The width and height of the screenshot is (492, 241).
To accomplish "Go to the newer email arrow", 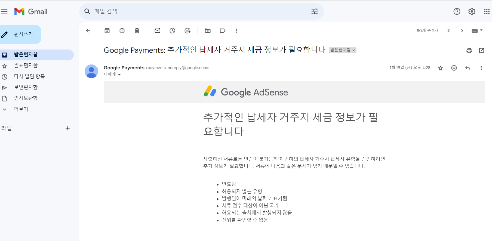I will point(449,31).
